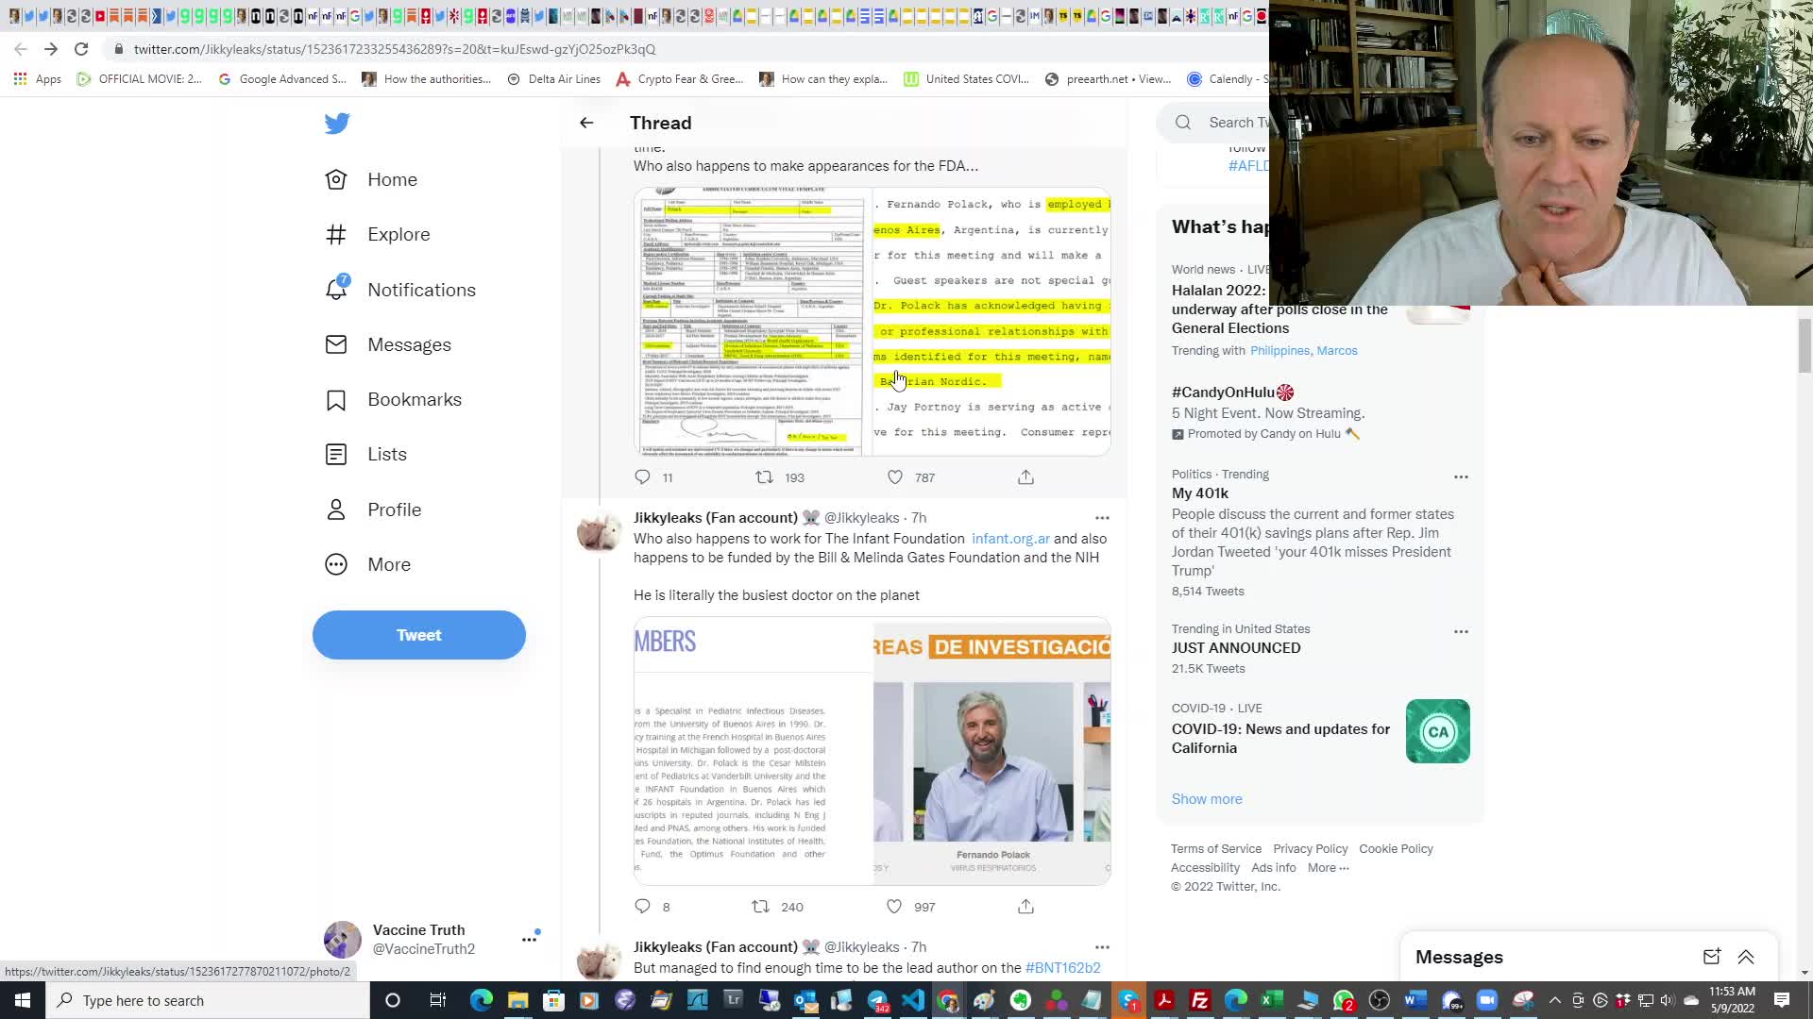Open the Crypto Fear & Greed bookmark
This screenshot has width=1813, height=1019.
point(679,79)
